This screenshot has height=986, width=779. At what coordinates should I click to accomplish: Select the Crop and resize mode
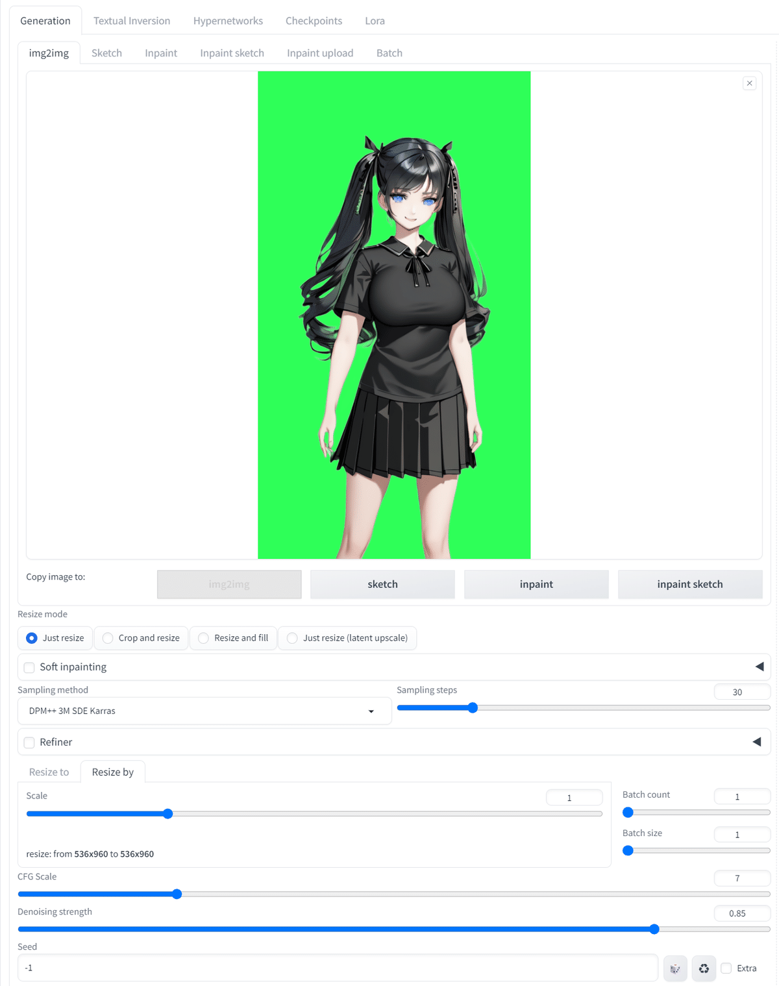click(x=107, y=638)
